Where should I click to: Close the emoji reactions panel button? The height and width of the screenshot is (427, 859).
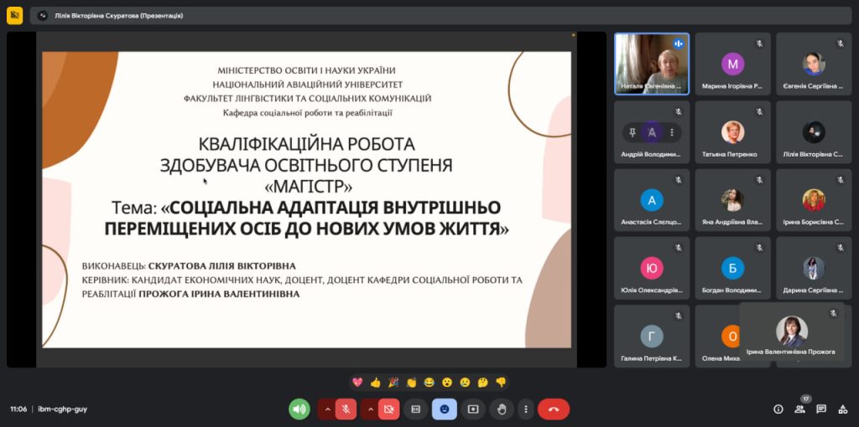pos(445,409)
